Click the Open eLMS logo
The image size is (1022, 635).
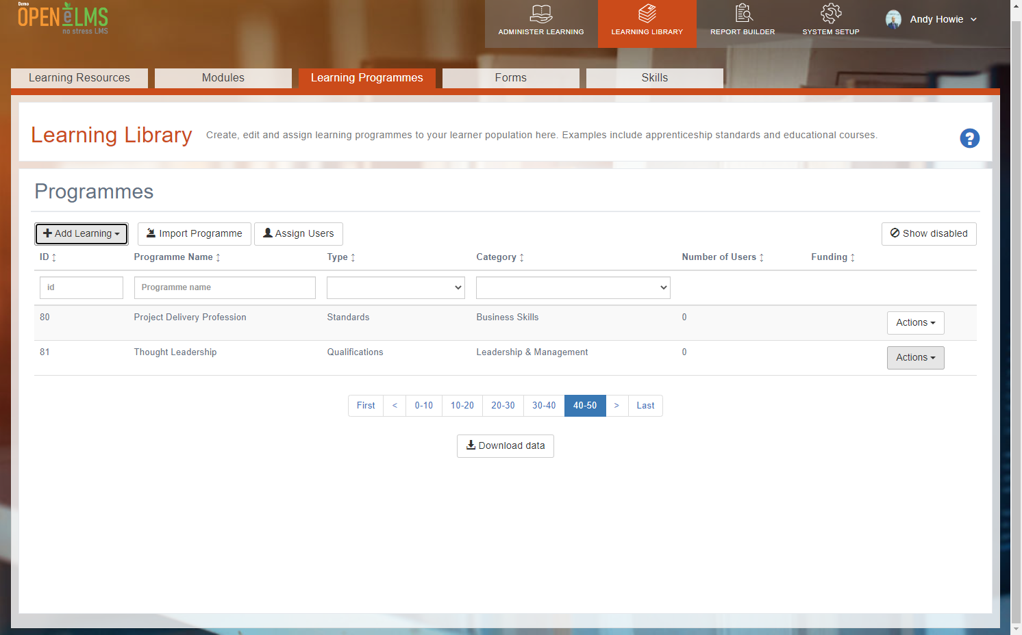[x=63, y=18]
